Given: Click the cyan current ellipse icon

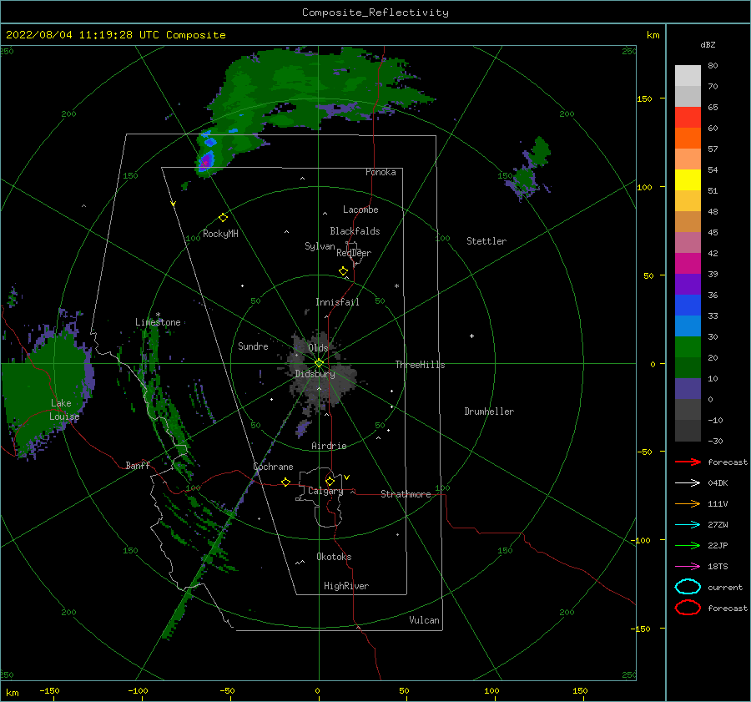Looking at the screenshot, I should click(x=688, y=587).
